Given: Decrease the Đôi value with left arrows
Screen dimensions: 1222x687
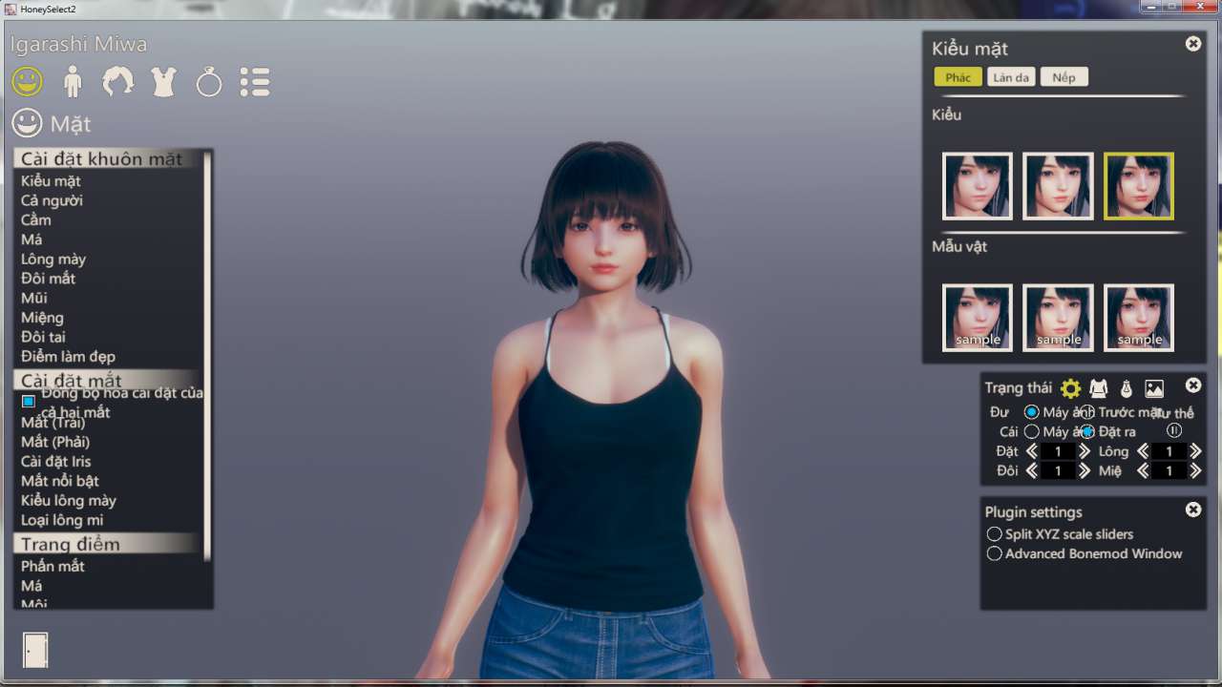Looking at the screenshot, I should click(1031, 470).
